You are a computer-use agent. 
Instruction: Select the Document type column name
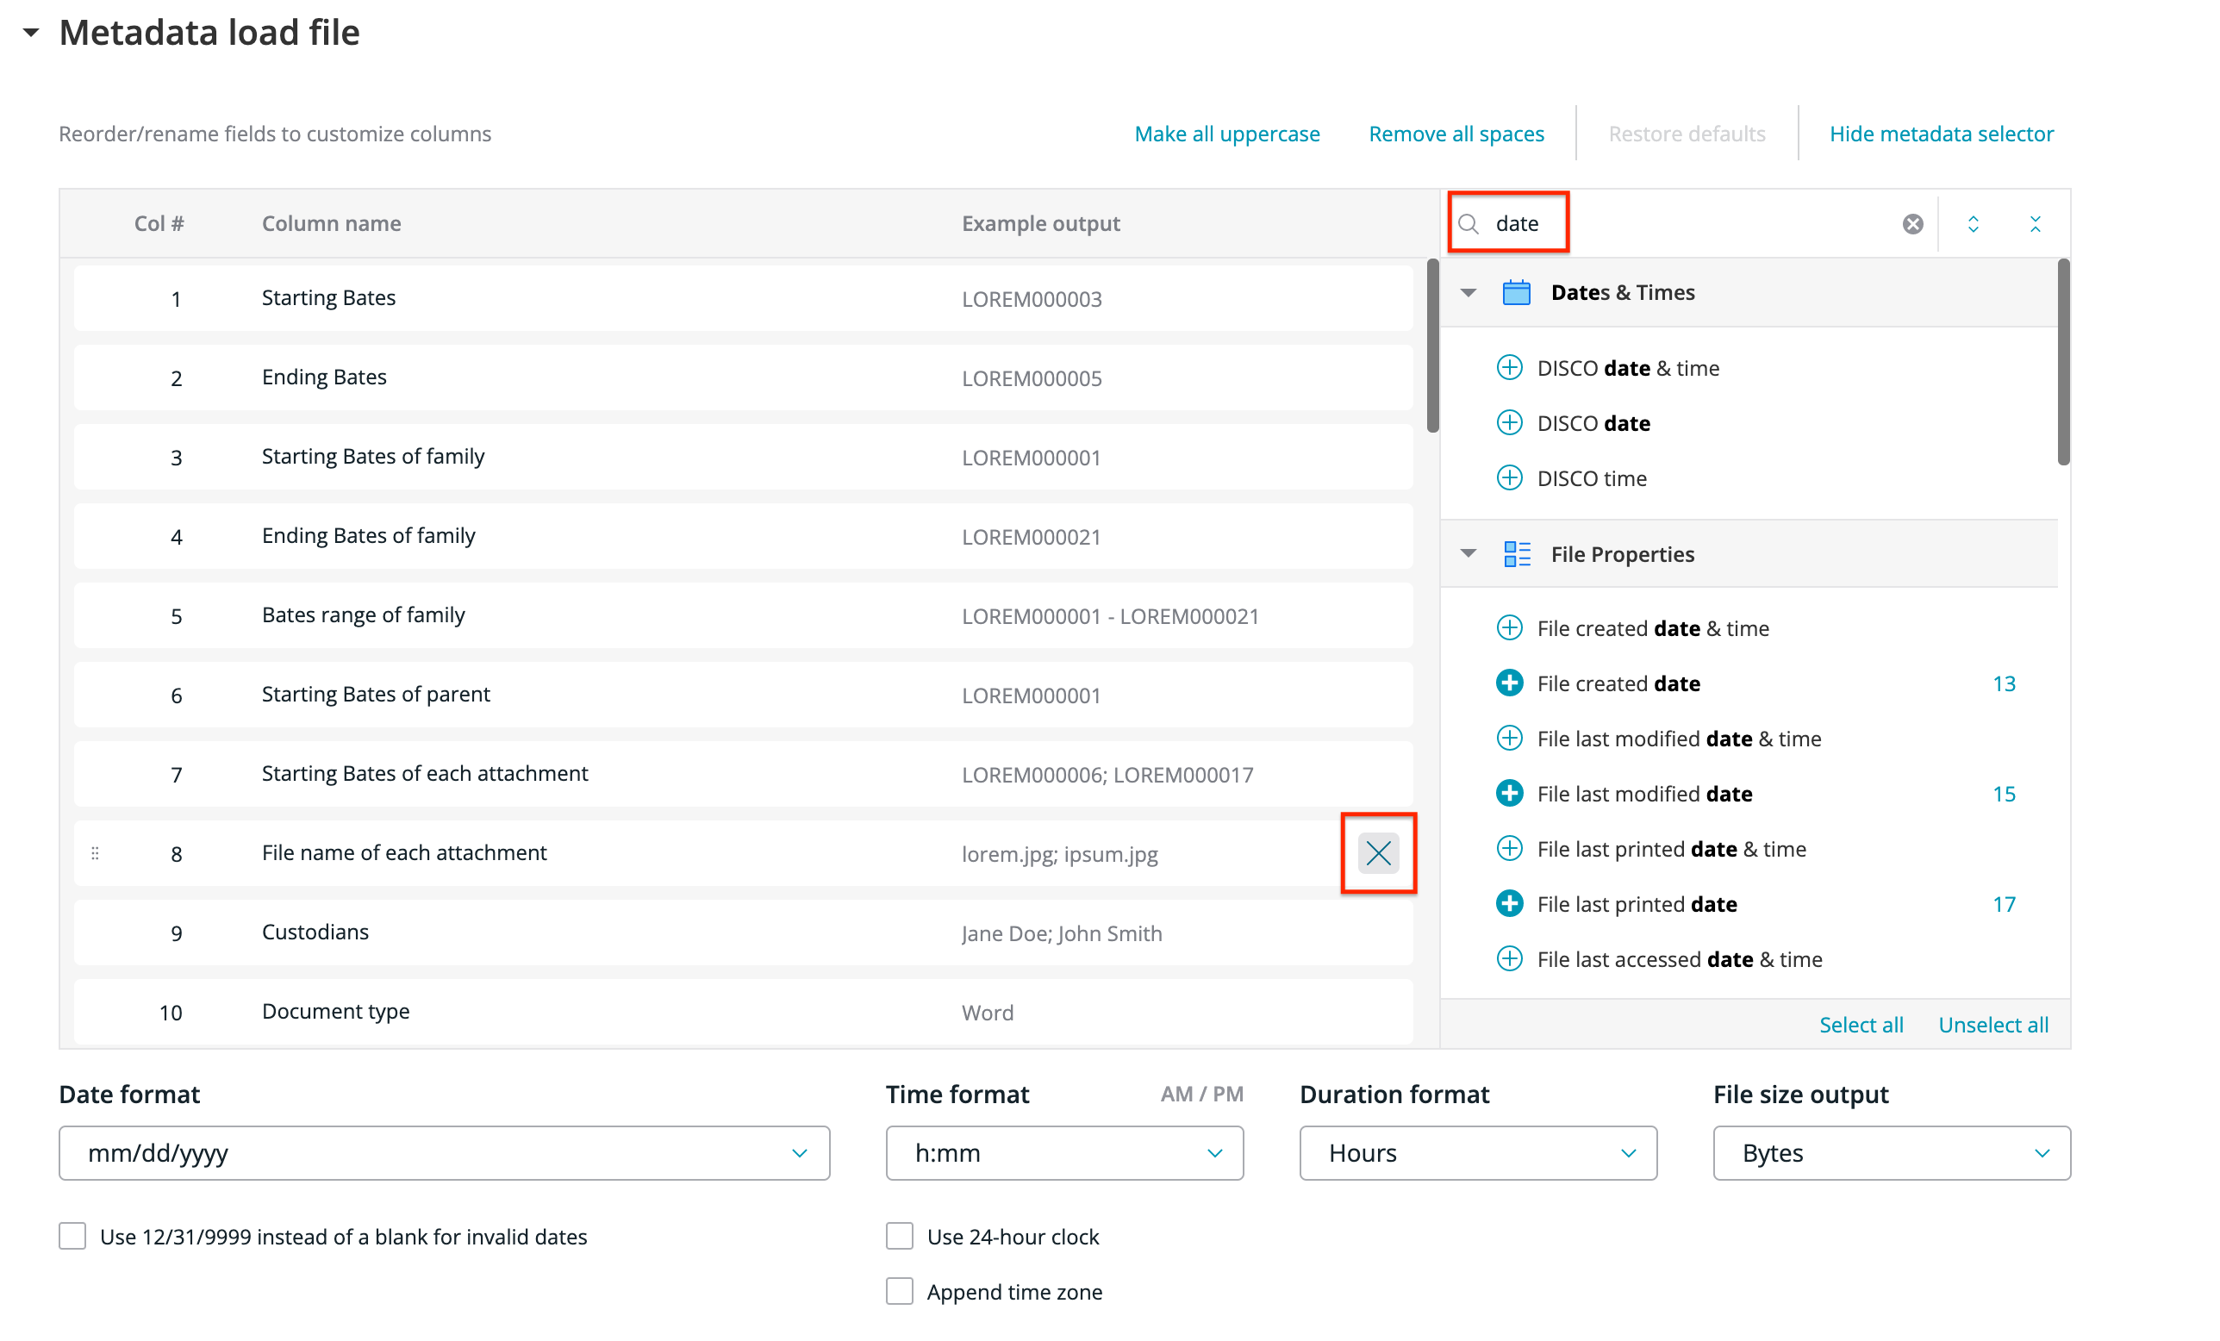click(335, 1011)
